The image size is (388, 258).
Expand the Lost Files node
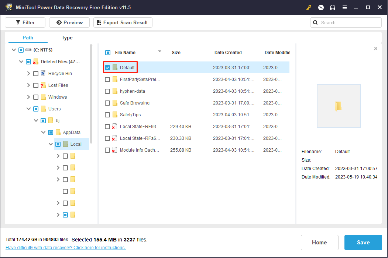pos(28,85)
